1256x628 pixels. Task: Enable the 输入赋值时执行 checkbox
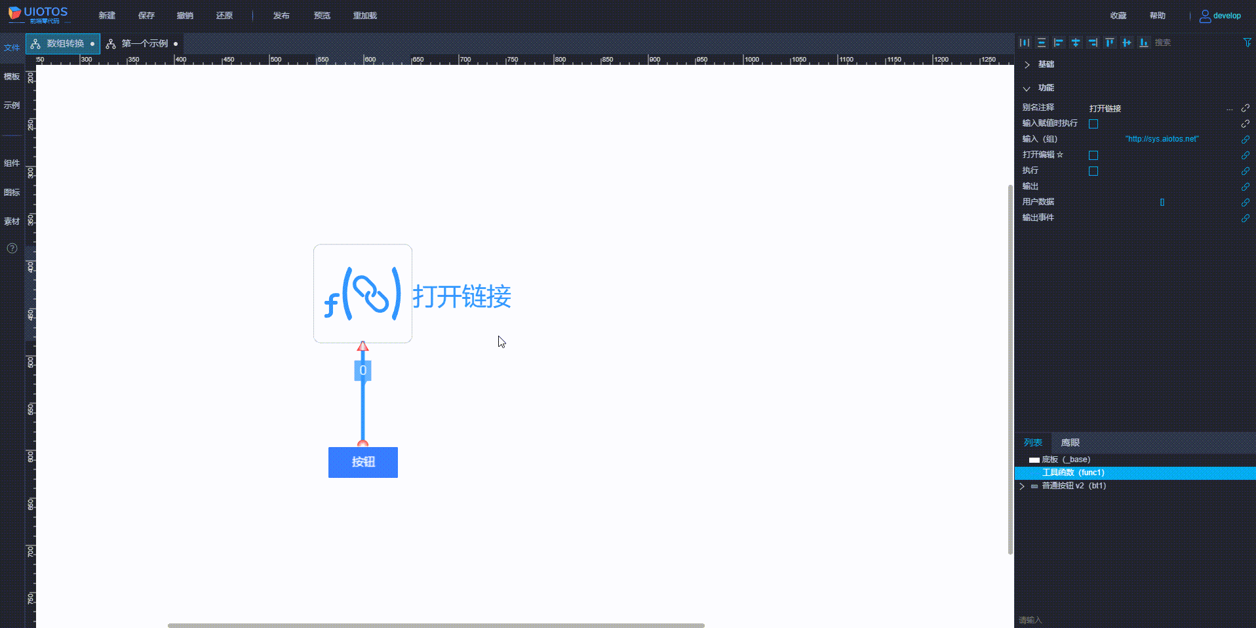(1093, 123)
